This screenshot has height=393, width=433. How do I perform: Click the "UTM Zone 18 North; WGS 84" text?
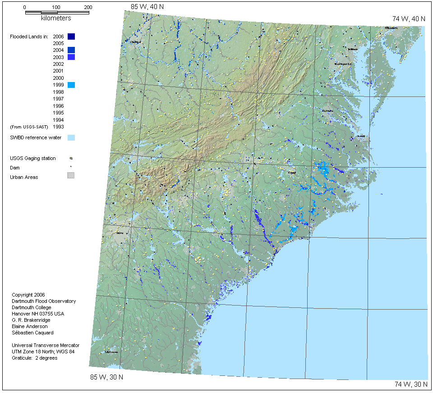pyautogui.click(x=43, y=352)
